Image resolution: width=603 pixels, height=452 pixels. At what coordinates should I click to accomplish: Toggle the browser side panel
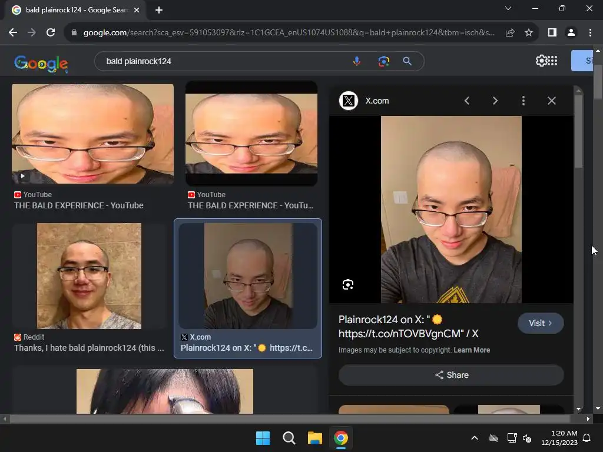coord(552,33)
